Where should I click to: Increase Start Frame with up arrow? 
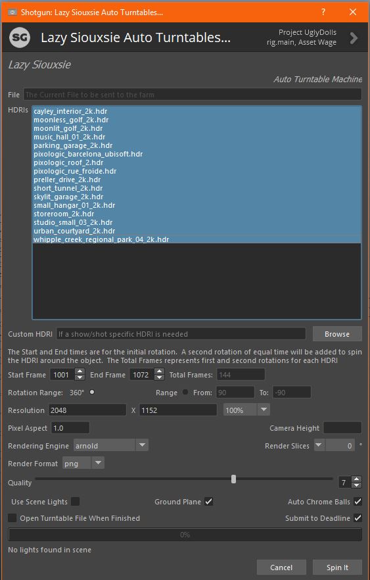(x=80, y=372)
